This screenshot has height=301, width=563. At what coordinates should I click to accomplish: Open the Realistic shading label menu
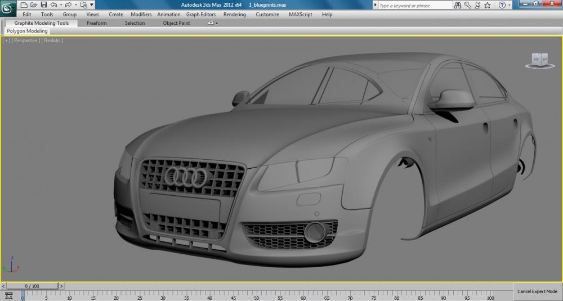[x=52, y=41]
